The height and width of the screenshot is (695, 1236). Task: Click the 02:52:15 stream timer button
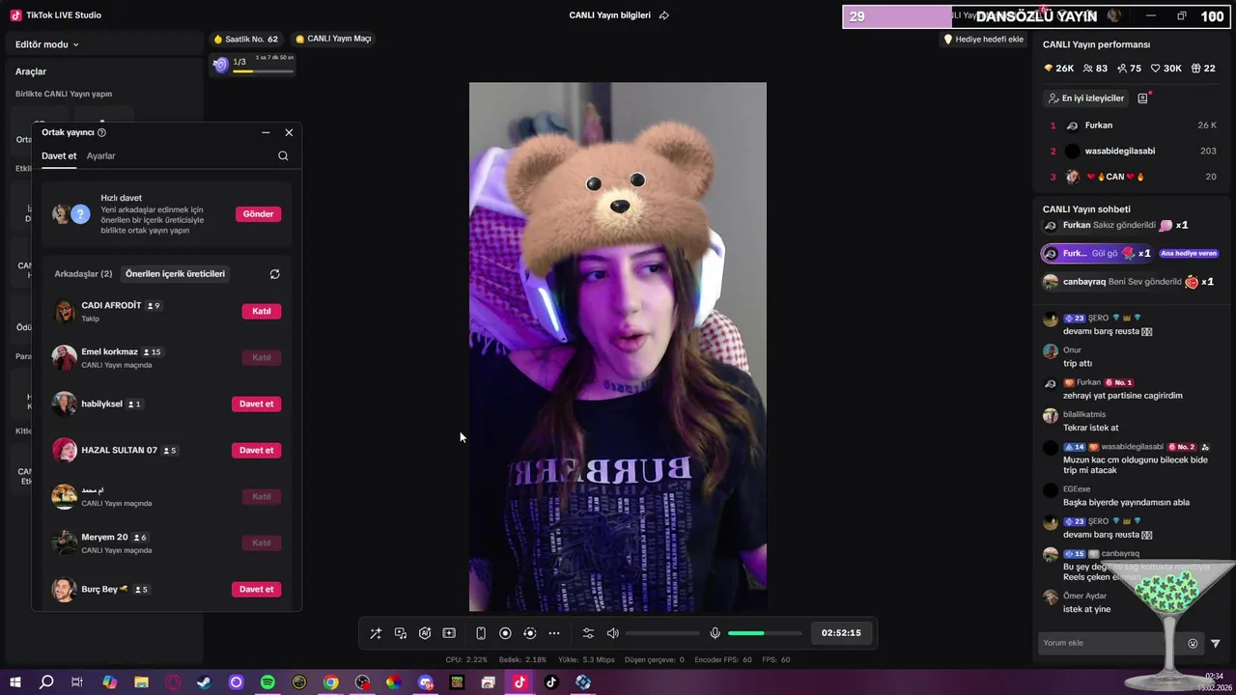[x=841, y=633]
